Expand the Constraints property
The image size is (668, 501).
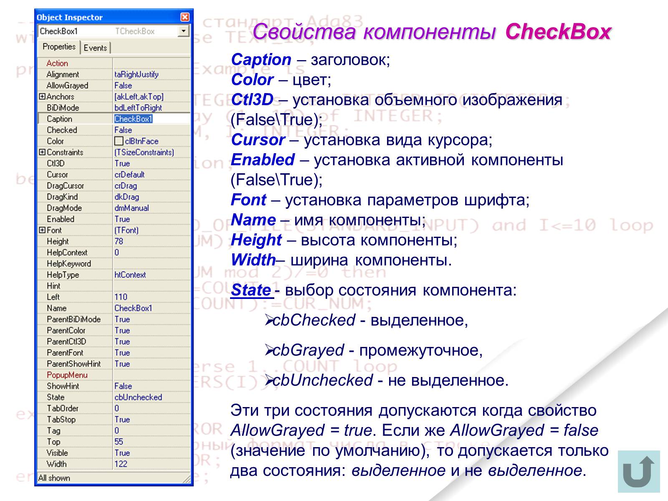coord(42,152)
